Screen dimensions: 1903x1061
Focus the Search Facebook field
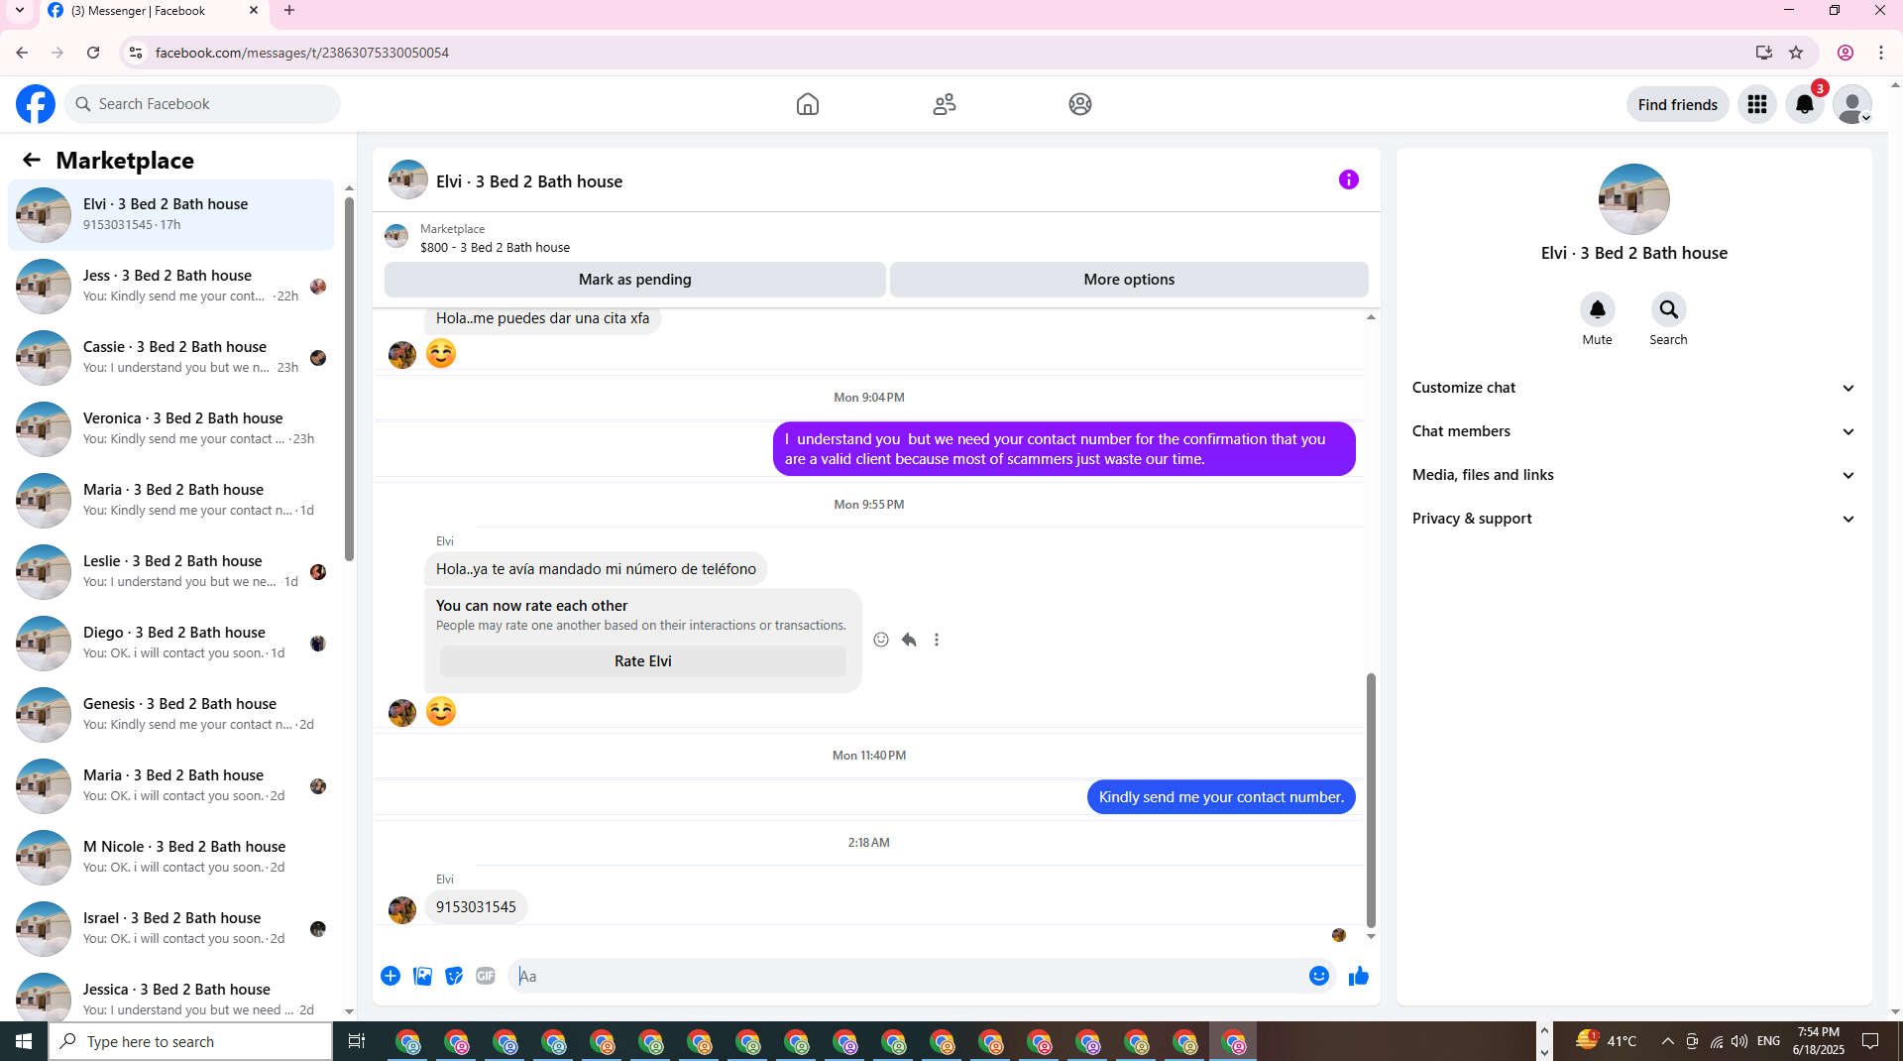point(202,104)
